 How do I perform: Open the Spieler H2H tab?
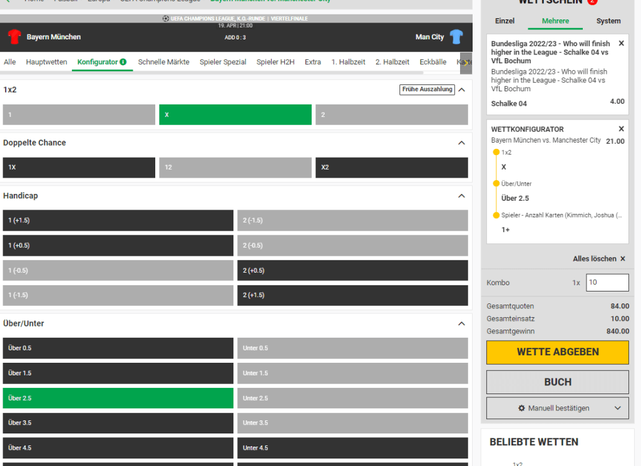point(275,62)
